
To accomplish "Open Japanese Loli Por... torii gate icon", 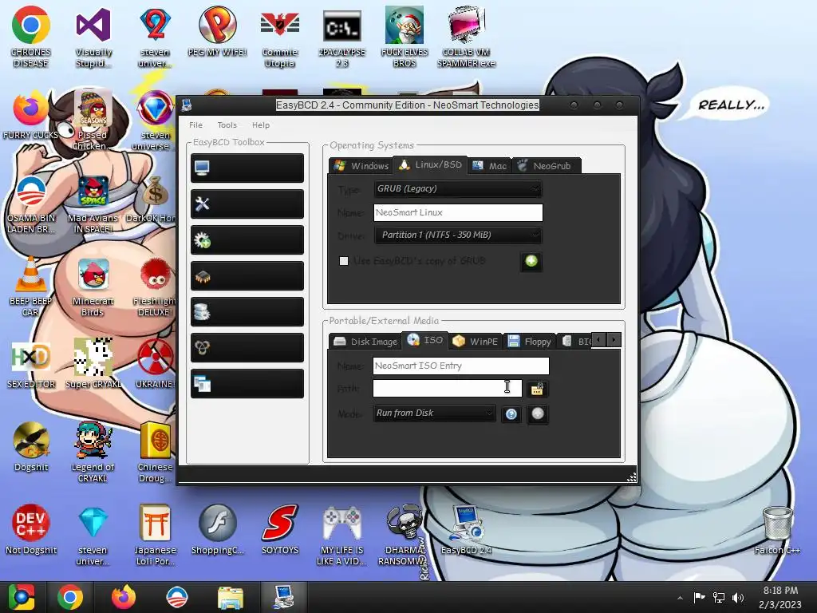I will pyautogui.click(x=156, y=534).
